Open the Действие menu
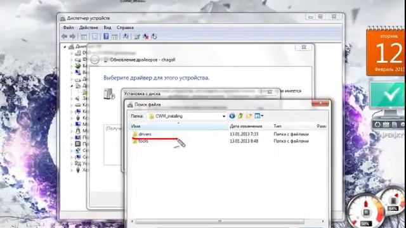This screenshot has width=406, height=228. tap(89, 28)
